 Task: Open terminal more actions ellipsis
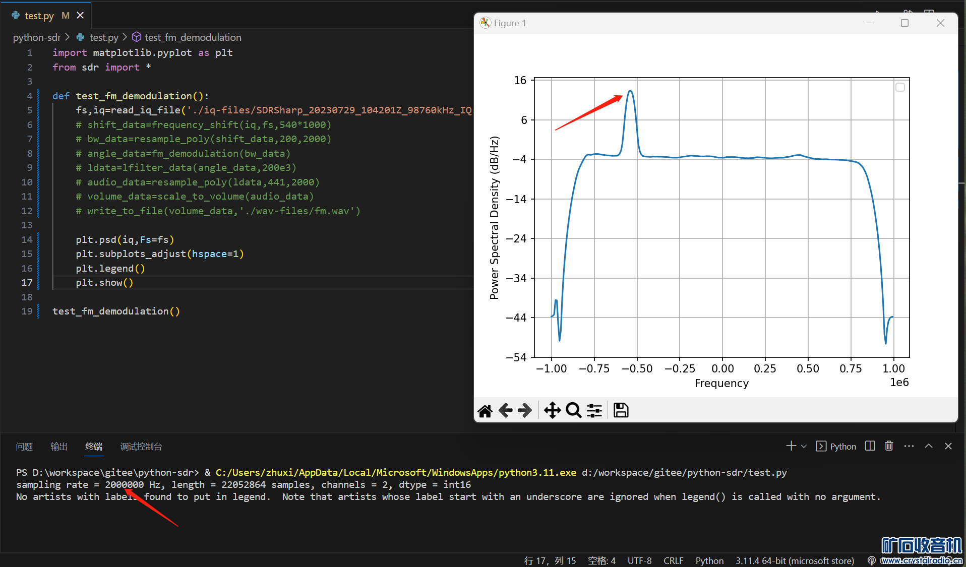click(909, 446)
